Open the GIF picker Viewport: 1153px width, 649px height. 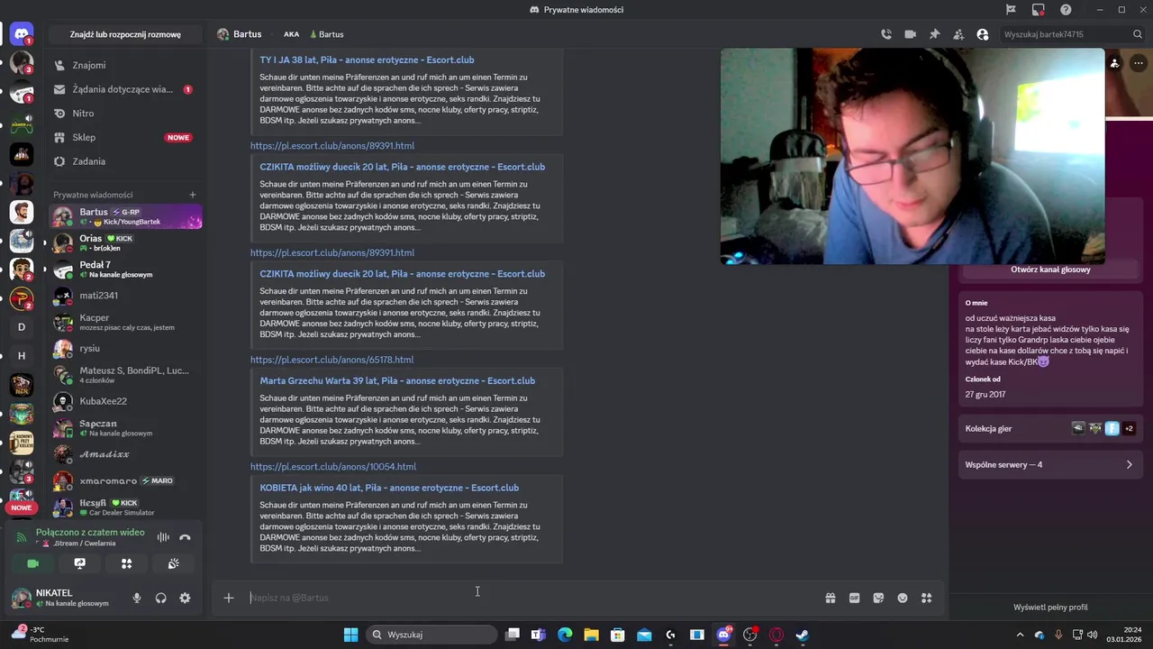click(855, 598)
